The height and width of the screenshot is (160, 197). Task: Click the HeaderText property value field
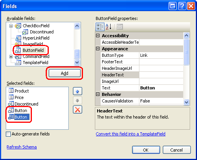161,75
